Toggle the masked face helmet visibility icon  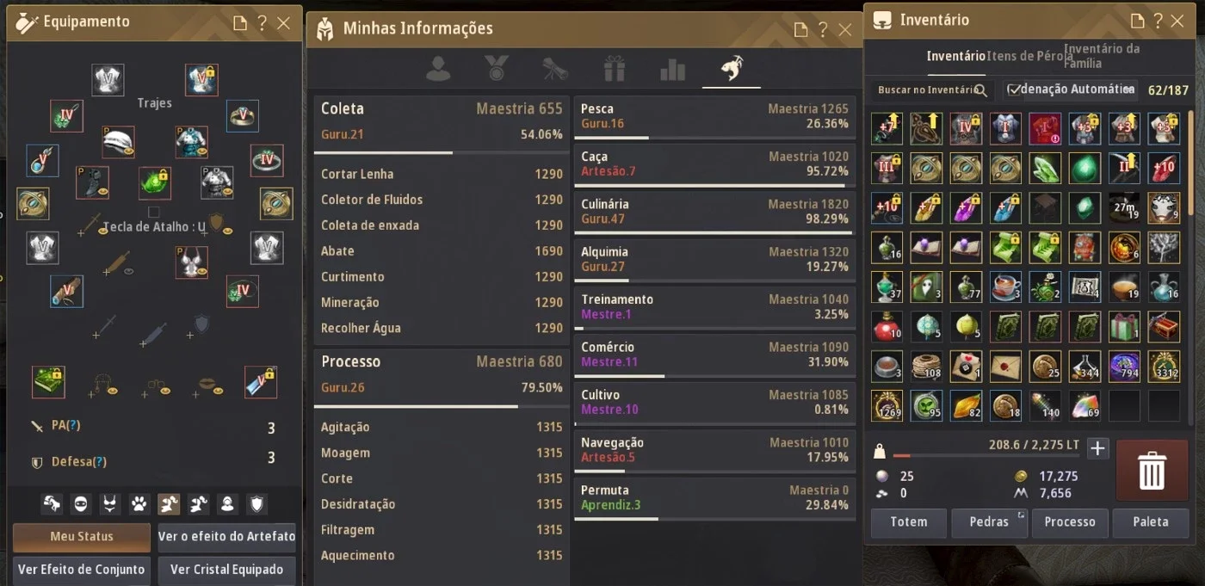point(80,503)
